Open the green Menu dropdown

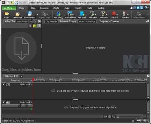pyautogui.click(x=9, y=8)
